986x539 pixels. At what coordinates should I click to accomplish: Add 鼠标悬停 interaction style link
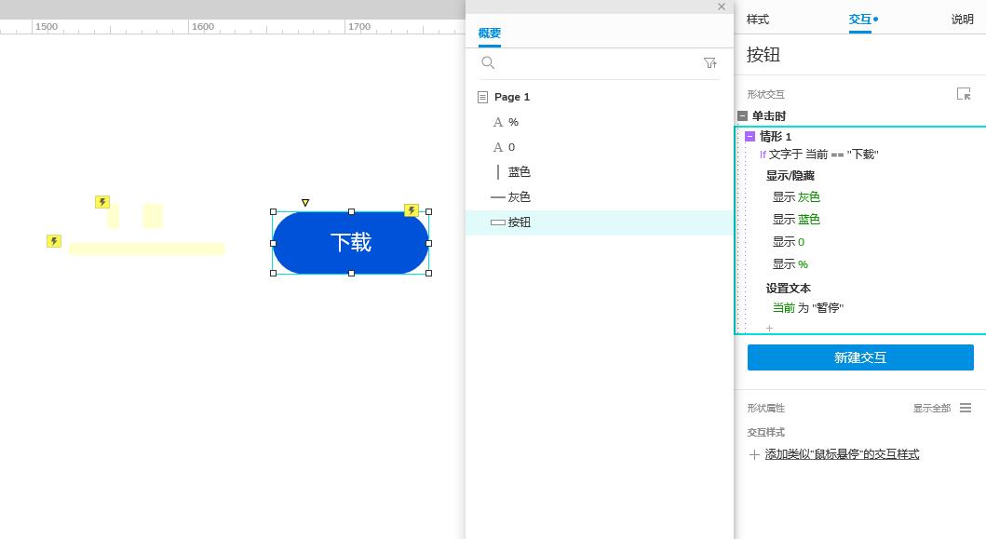tap(842, 454)
